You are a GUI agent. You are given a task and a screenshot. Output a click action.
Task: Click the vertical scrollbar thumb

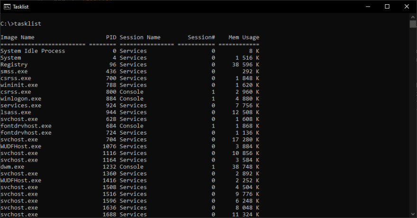tap(413, 24)
